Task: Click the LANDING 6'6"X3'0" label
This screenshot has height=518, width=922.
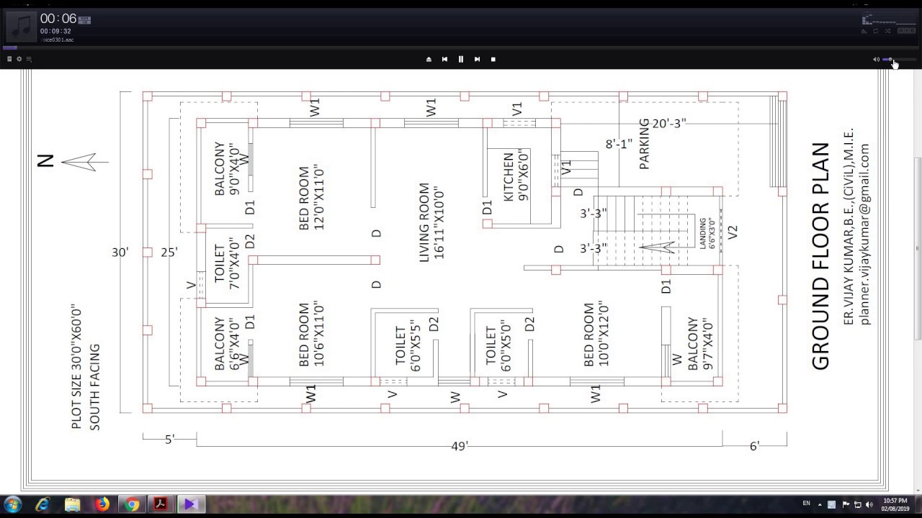Action: coord(707,233)
